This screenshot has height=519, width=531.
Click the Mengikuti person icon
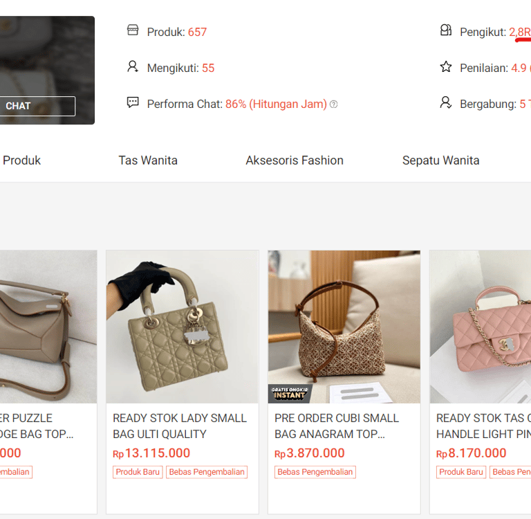[x=133, y=67]
